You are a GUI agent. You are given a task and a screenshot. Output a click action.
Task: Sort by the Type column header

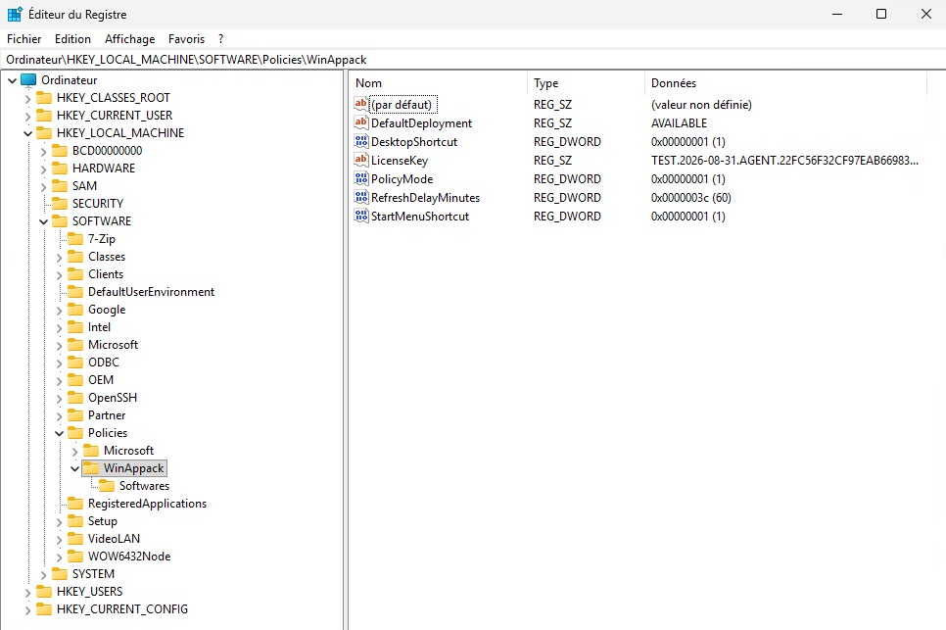(x=587, y=83)
